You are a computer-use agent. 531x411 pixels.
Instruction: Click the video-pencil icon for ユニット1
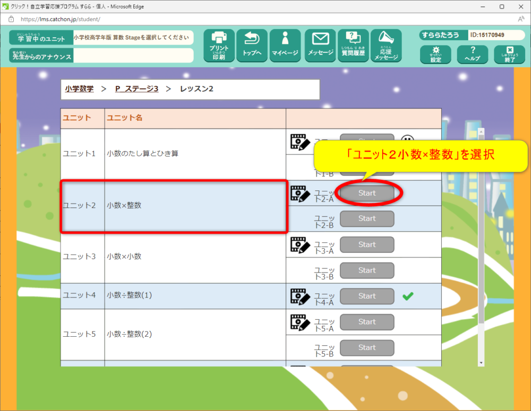pyautogui.click(x=300, y=142)
